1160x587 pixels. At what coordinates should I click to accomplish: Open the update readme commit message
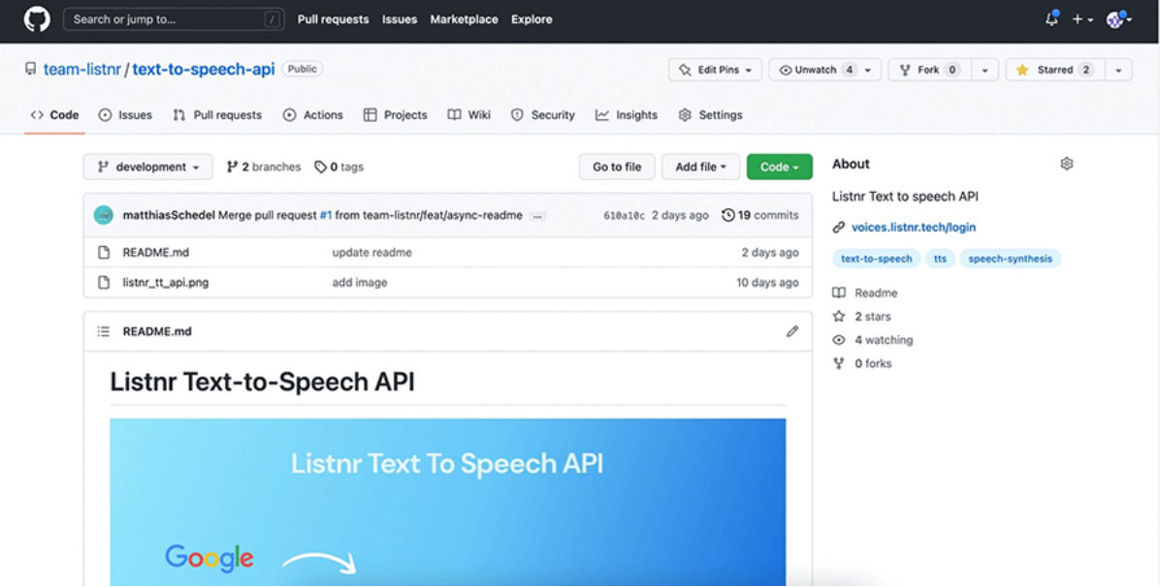pos(372,252)
